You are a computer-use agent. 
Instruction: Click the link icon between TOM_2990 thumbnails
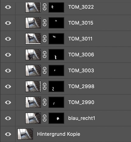[x=44, y=102]
